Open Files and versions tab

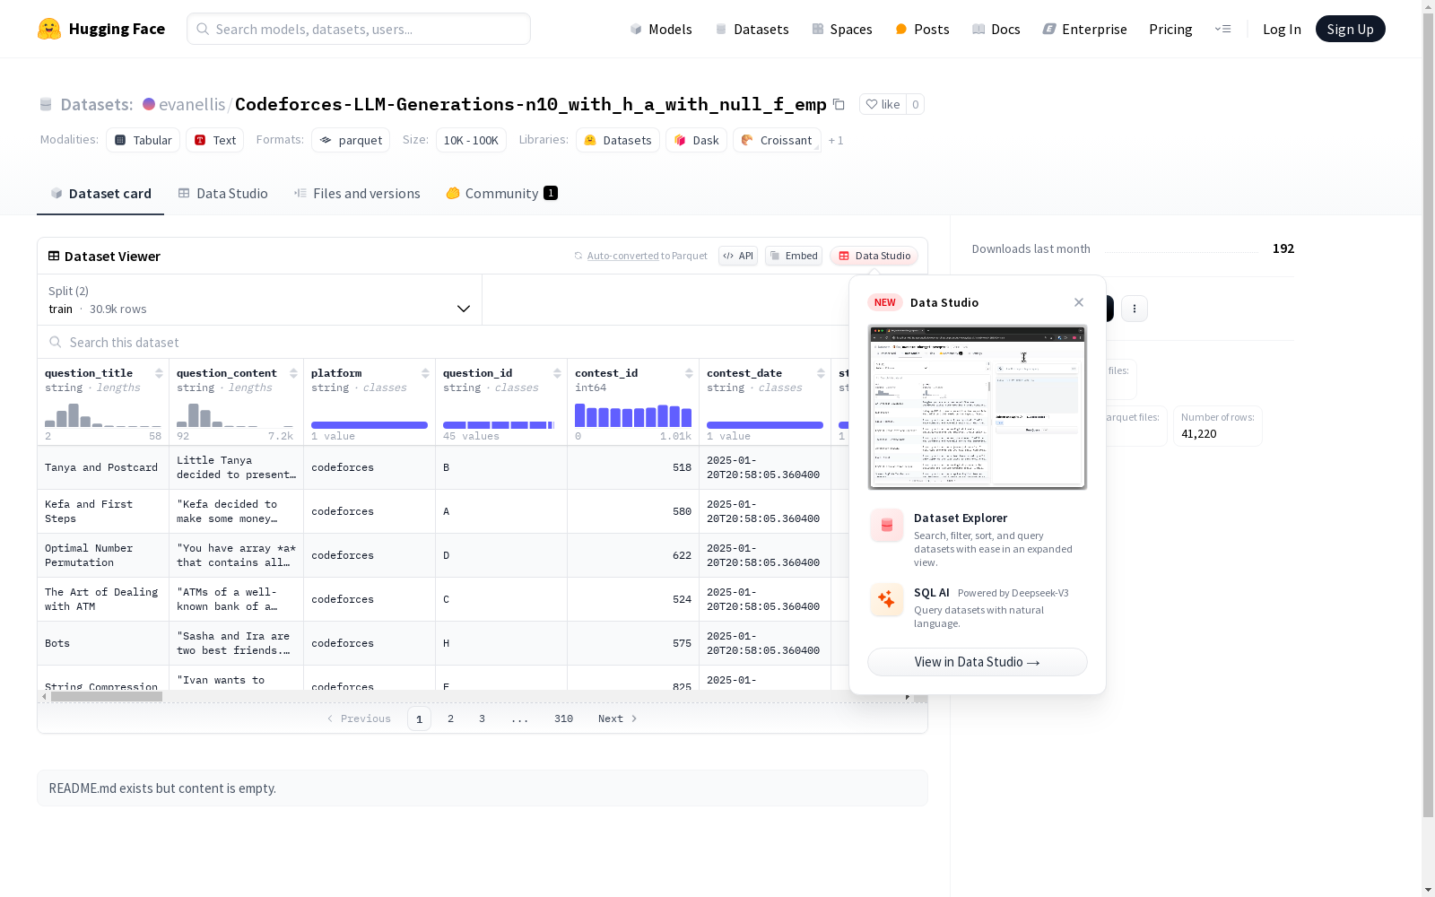coord(357,194)
